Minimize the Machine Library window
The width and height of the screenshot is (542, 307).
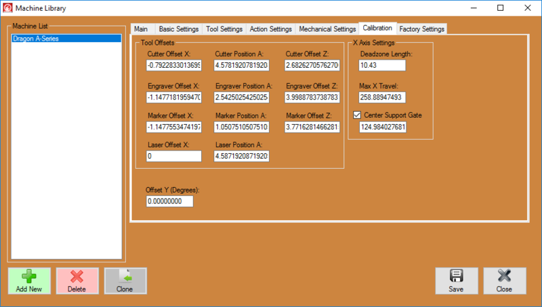click(x=474, y=7)
